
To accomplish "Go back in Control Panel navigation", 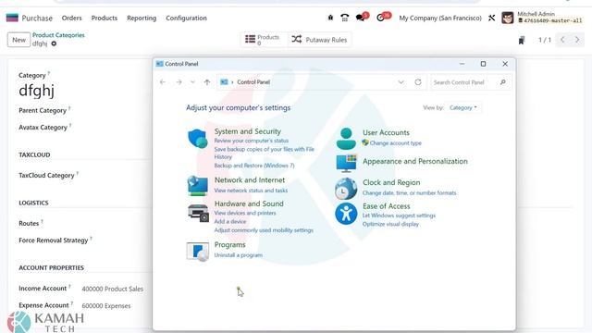I will [163, 82].
